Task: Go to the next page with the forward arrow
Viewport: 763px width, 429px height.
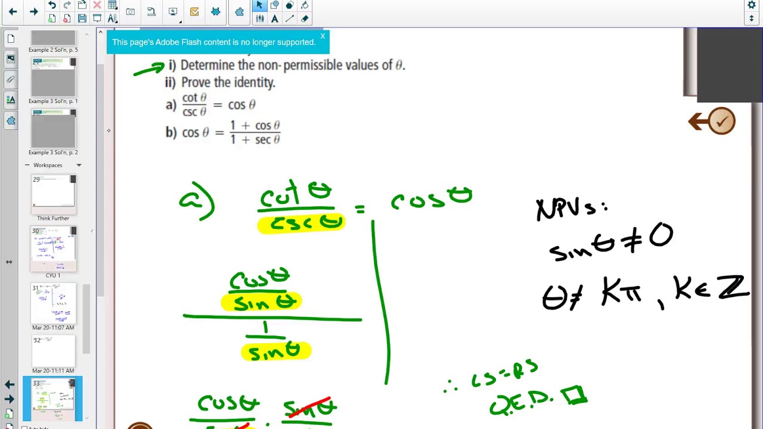Action: 34,12
